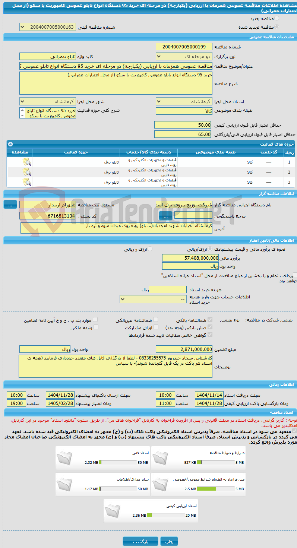
Task: Click the اسناد فنی size progress bar
Action: pyautogui.click(x=118, y=462)
